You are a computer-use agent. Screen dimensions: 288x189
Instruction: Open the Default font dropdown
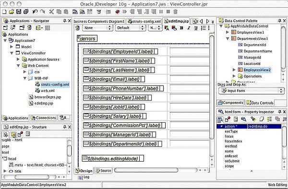130,28
